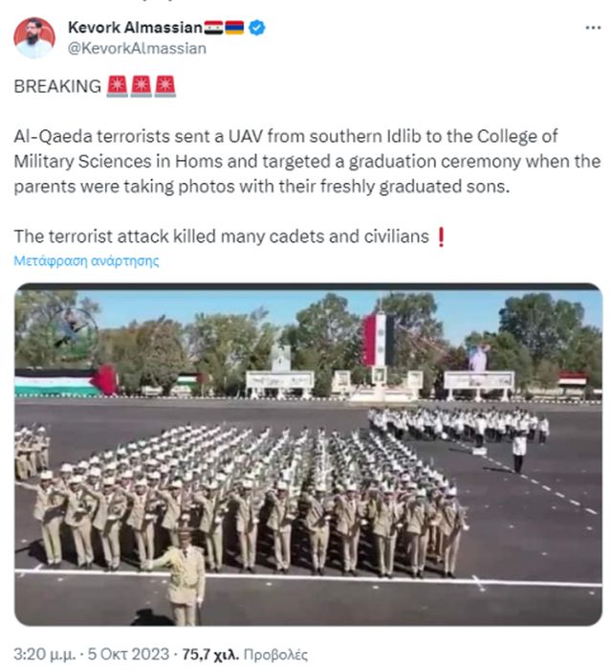This screenshot has height=671, width=612.
Task: Click the 3:20 μ.μ. timestamp
Action: (x=45, y=655)
